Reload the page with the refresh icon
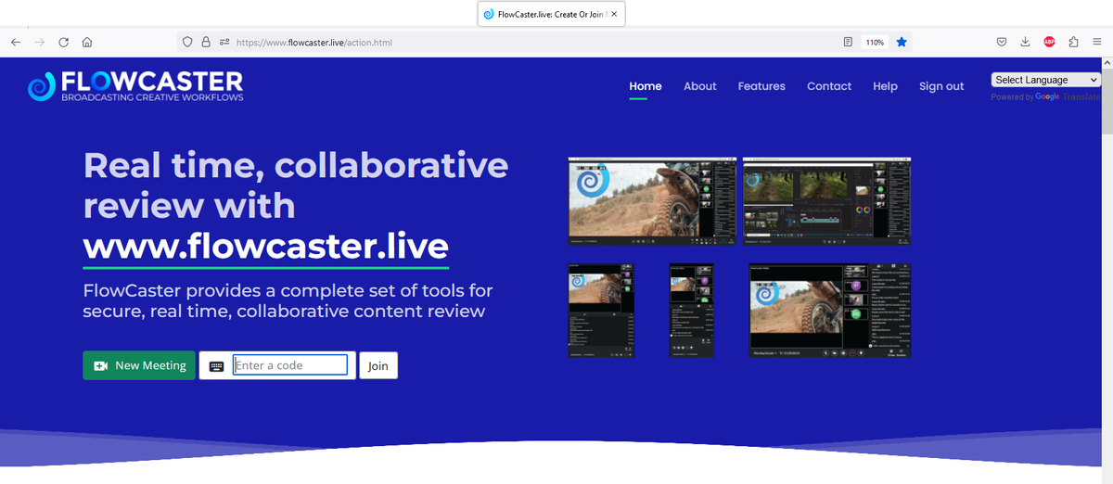This screenshot has width=1113, height=484. coord(64,42)
